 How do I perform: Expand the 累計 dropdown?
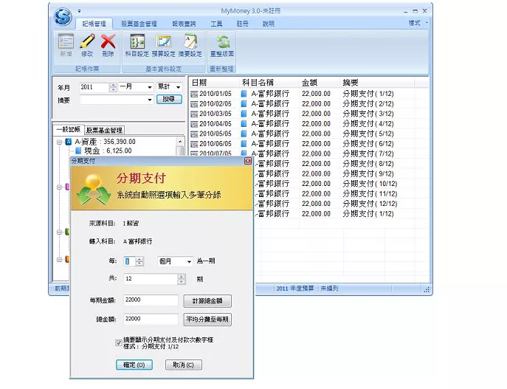pyautogui.click(x=178, y=87)
